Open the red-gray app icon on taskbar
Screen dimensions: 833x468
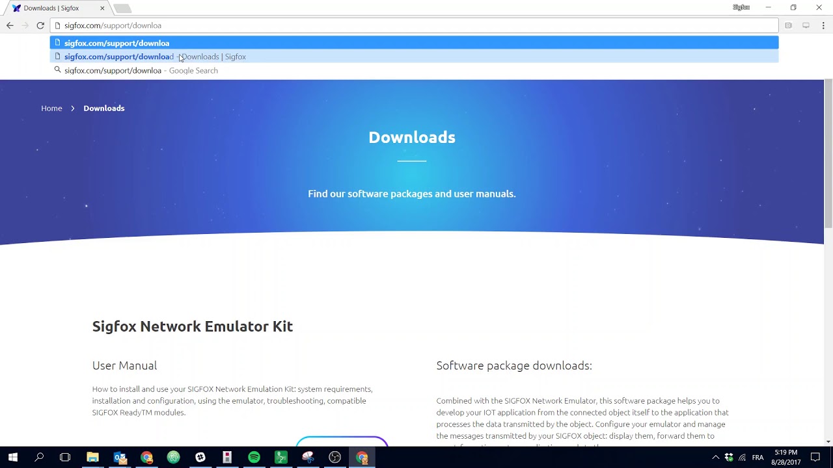227,458
